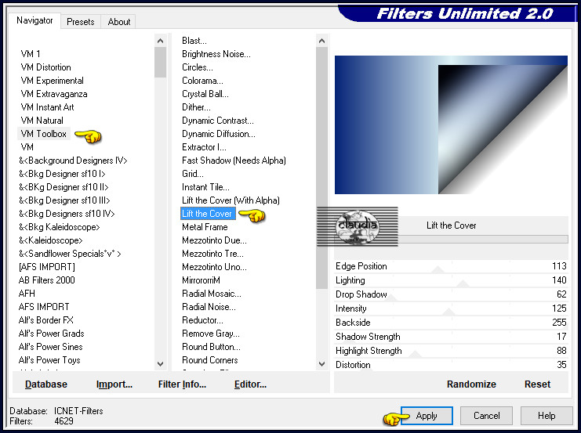The width and height of the screenshot is (581, 433).
Task: Select &<Background Designers IV> category
Action: [x=73, y=161]
